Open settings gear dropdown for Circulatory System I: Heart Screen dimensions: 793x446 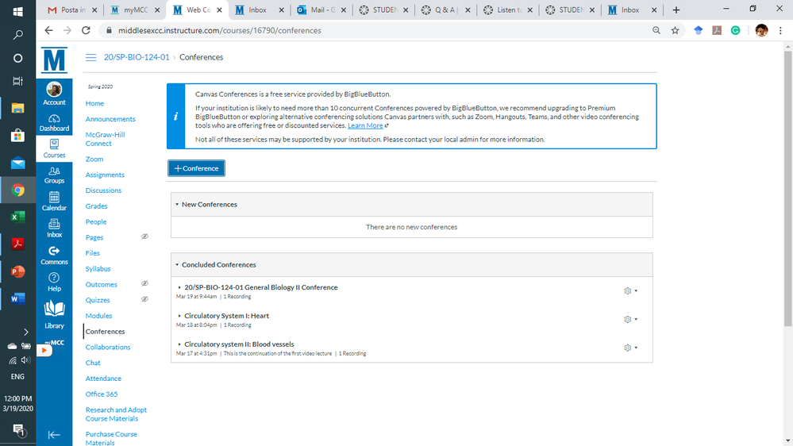click(x=630, y=319)
